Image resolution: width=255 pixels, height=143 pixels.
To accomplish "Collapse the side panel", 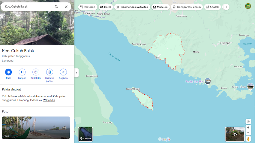I will [76, 73].
